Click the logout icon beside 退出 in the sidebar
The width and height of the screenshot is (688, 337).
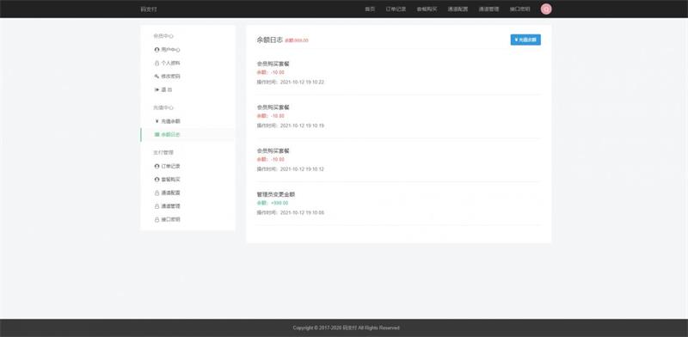157,90
